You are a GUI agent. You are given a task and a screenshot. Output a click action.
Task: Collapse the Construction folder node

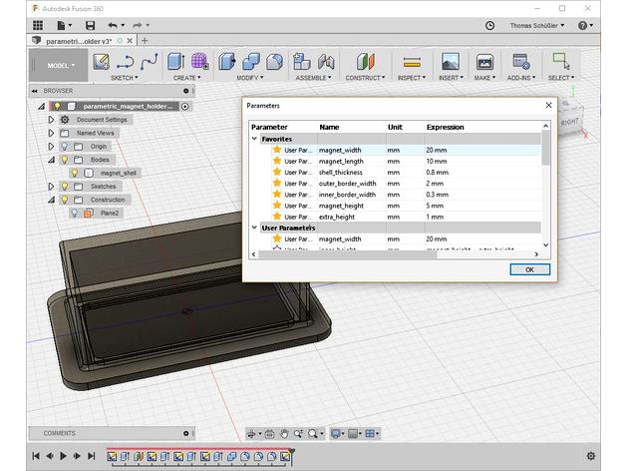pos(52,200)
